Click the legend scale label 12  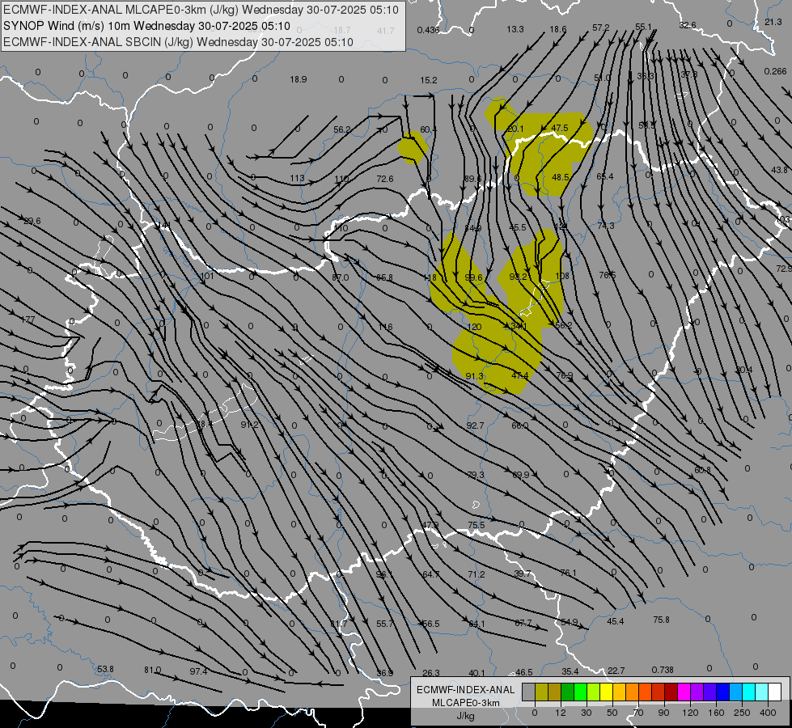point(561,713)
